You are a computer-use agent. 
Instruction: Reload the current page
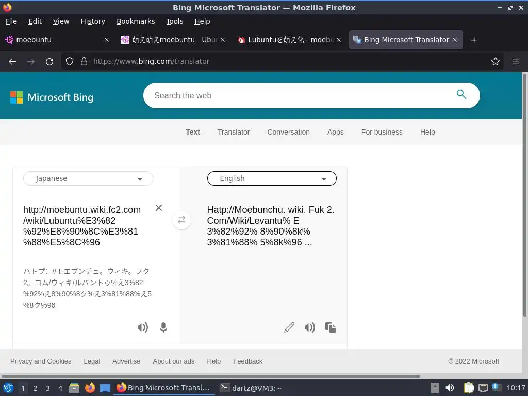click(49, 62)
